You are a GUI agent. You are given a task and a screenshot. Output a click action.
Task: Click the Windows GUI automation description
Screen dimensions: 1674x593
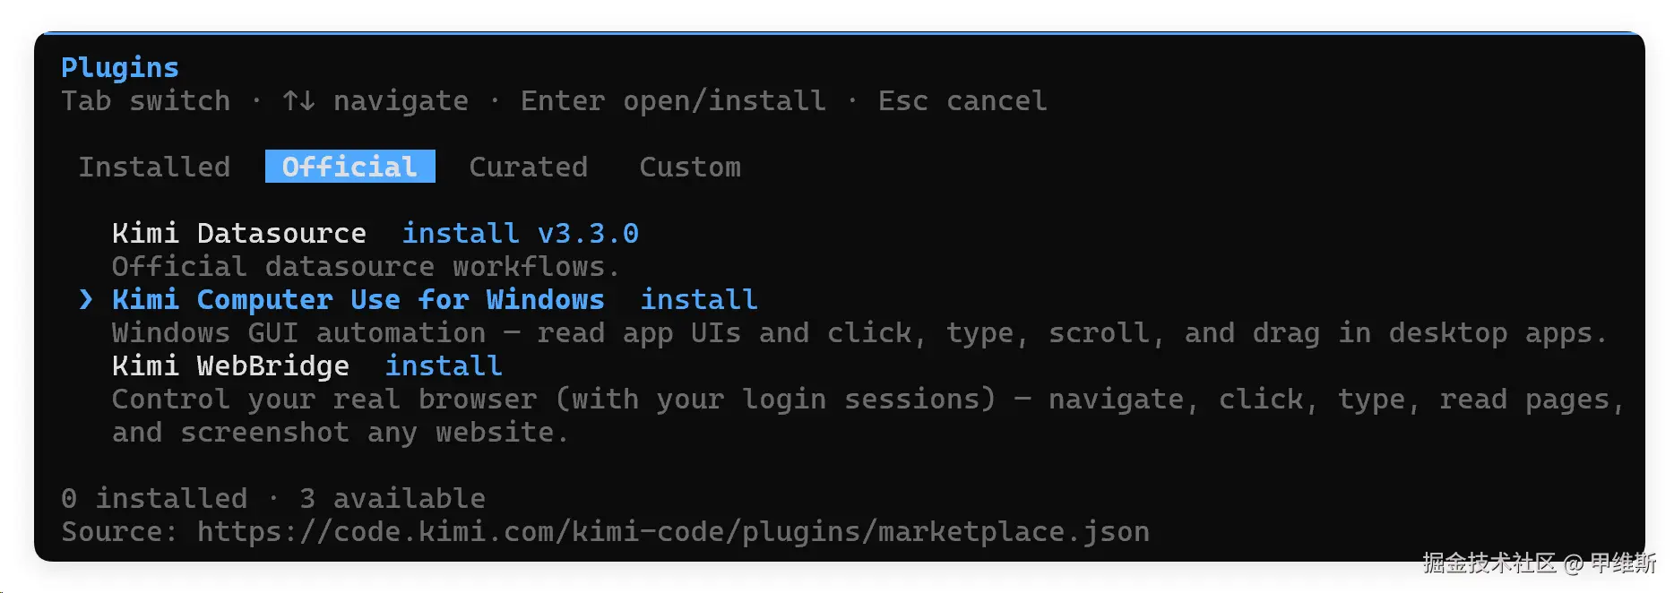point(859,332)
